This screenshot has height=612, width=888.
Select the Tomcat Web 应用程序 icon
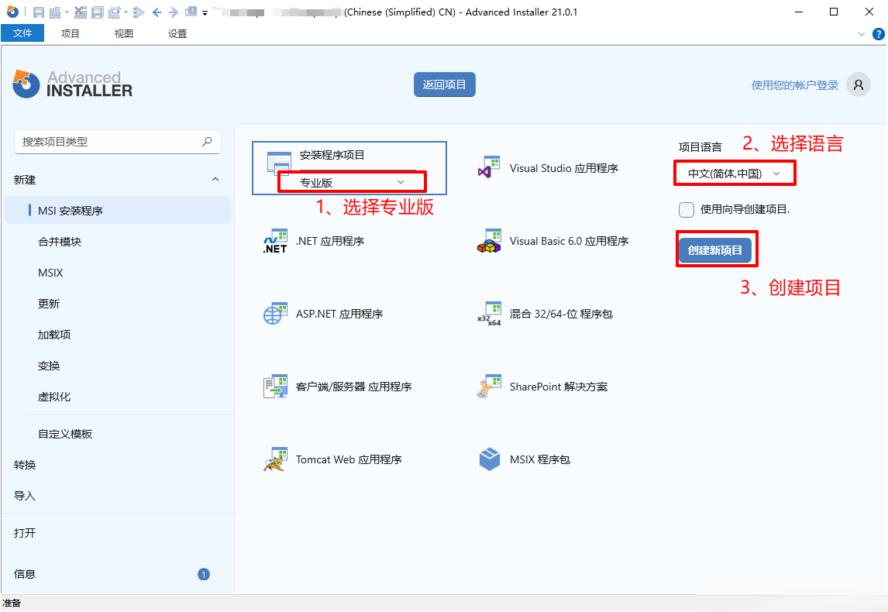pos(275,459)
